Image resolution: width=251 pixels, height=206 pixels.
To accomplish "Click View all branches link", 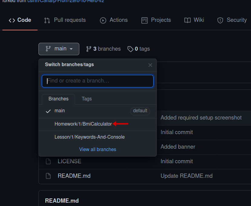I will 98,150.
